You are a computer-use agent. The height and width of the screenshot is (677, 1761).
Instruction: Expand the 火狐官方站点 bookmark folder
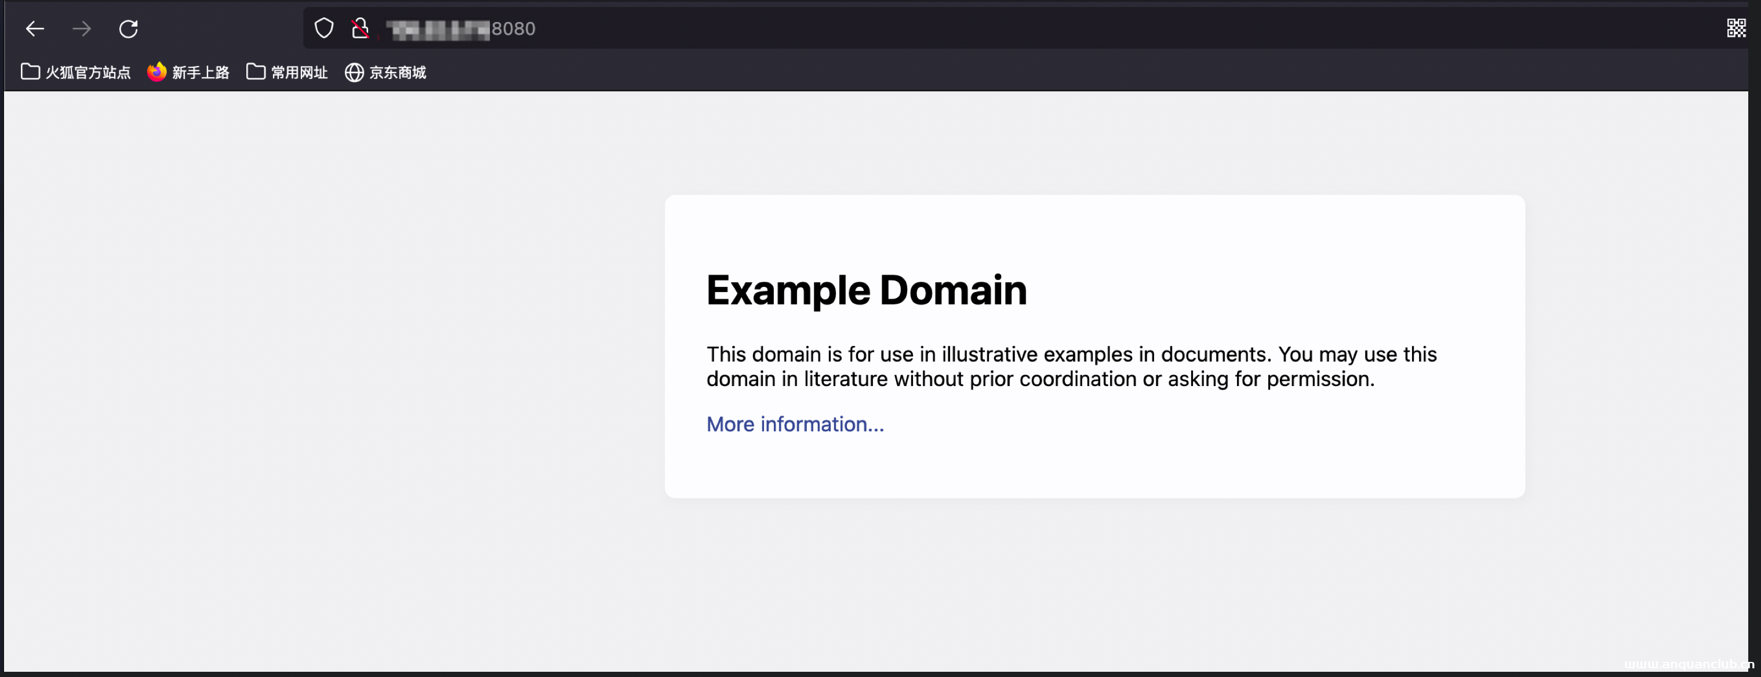(x=88, y=72)
